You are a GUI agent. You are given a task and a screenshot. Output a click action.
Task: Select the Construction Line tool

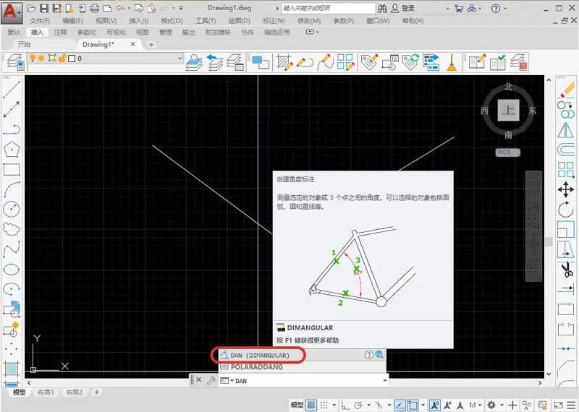tap(12, 110)
